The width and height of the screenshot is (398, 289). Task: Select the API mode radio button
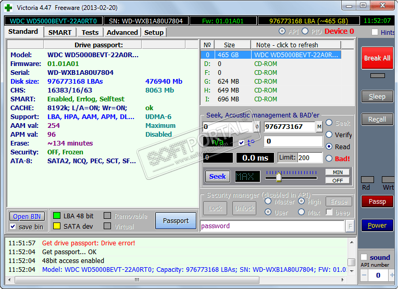[x=282, y=31]
